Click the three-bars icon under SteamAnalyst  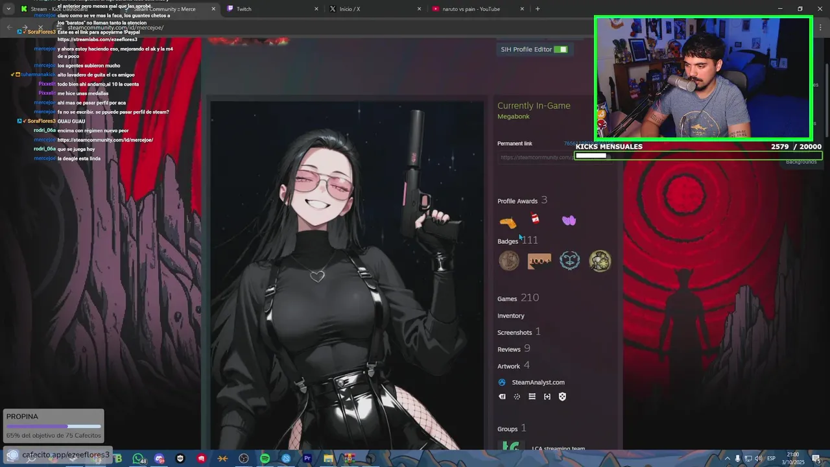click(x=532, y=396)
